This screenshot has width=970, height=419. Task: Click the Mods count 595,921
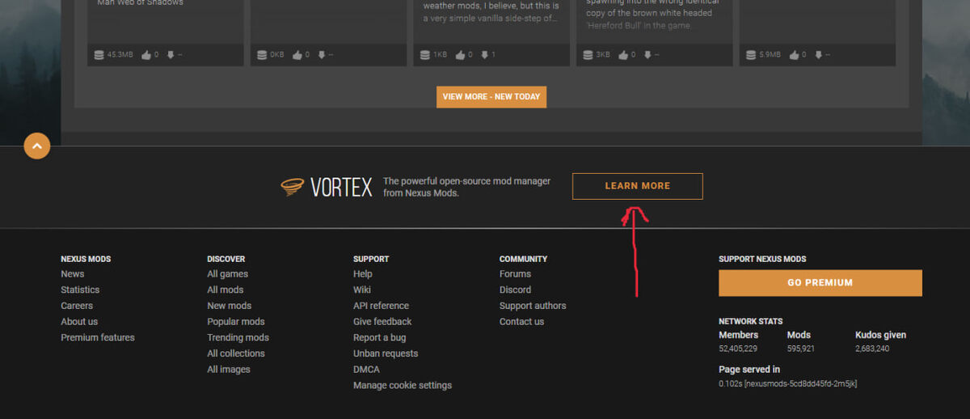[x=801, y=349]
